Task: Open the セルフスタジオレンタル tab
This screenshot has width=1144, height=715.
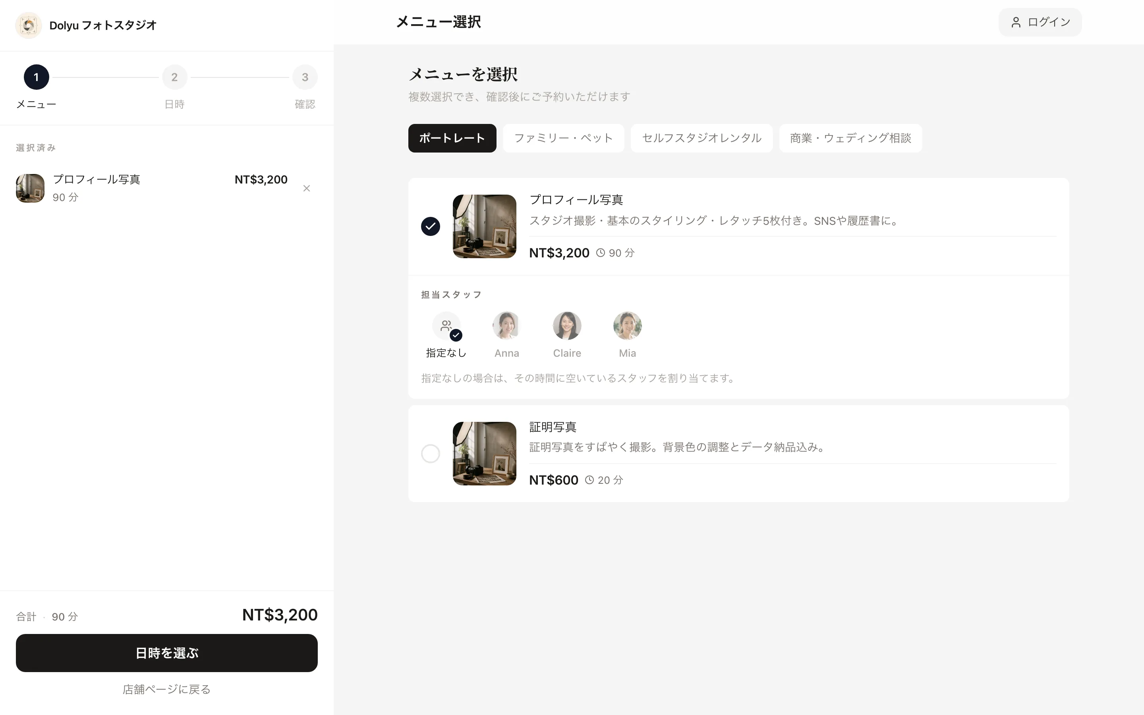Action: pyautogui.click(x=701, y=138)
